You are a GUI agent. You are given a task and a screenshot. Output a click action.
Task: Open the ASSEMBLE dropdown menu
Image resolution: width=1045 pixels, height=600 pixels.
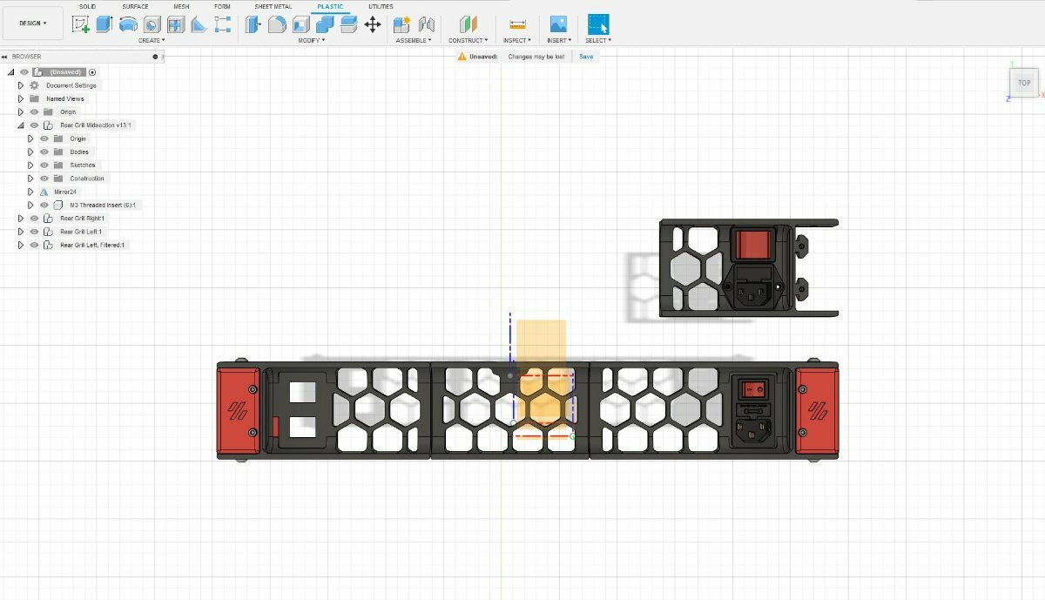pyautogui.click(x=414, y=40)
